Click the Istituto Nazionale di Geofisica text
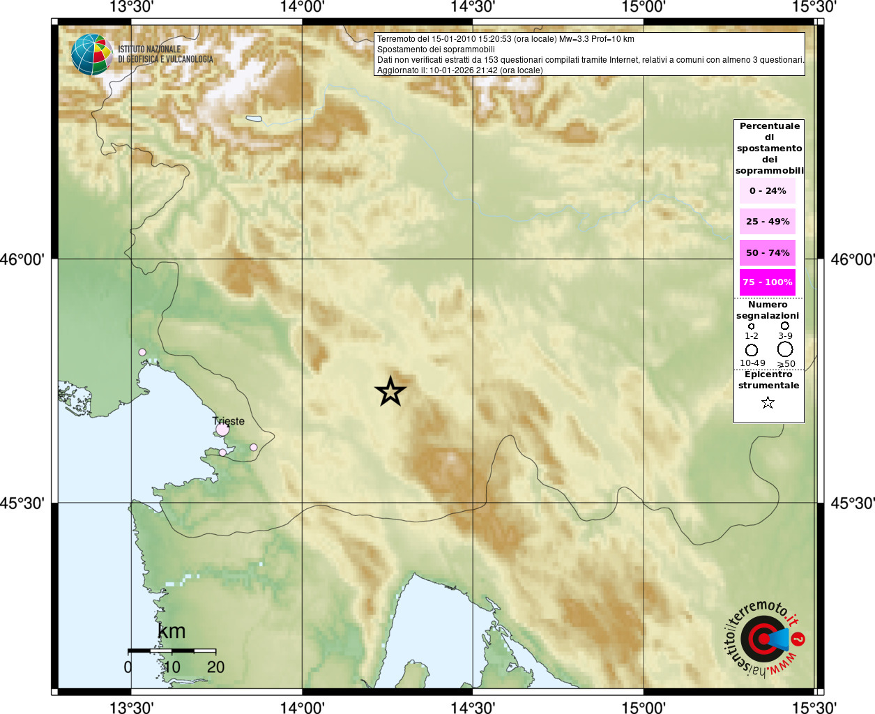875x714 pixels. (x=165, y=54)
